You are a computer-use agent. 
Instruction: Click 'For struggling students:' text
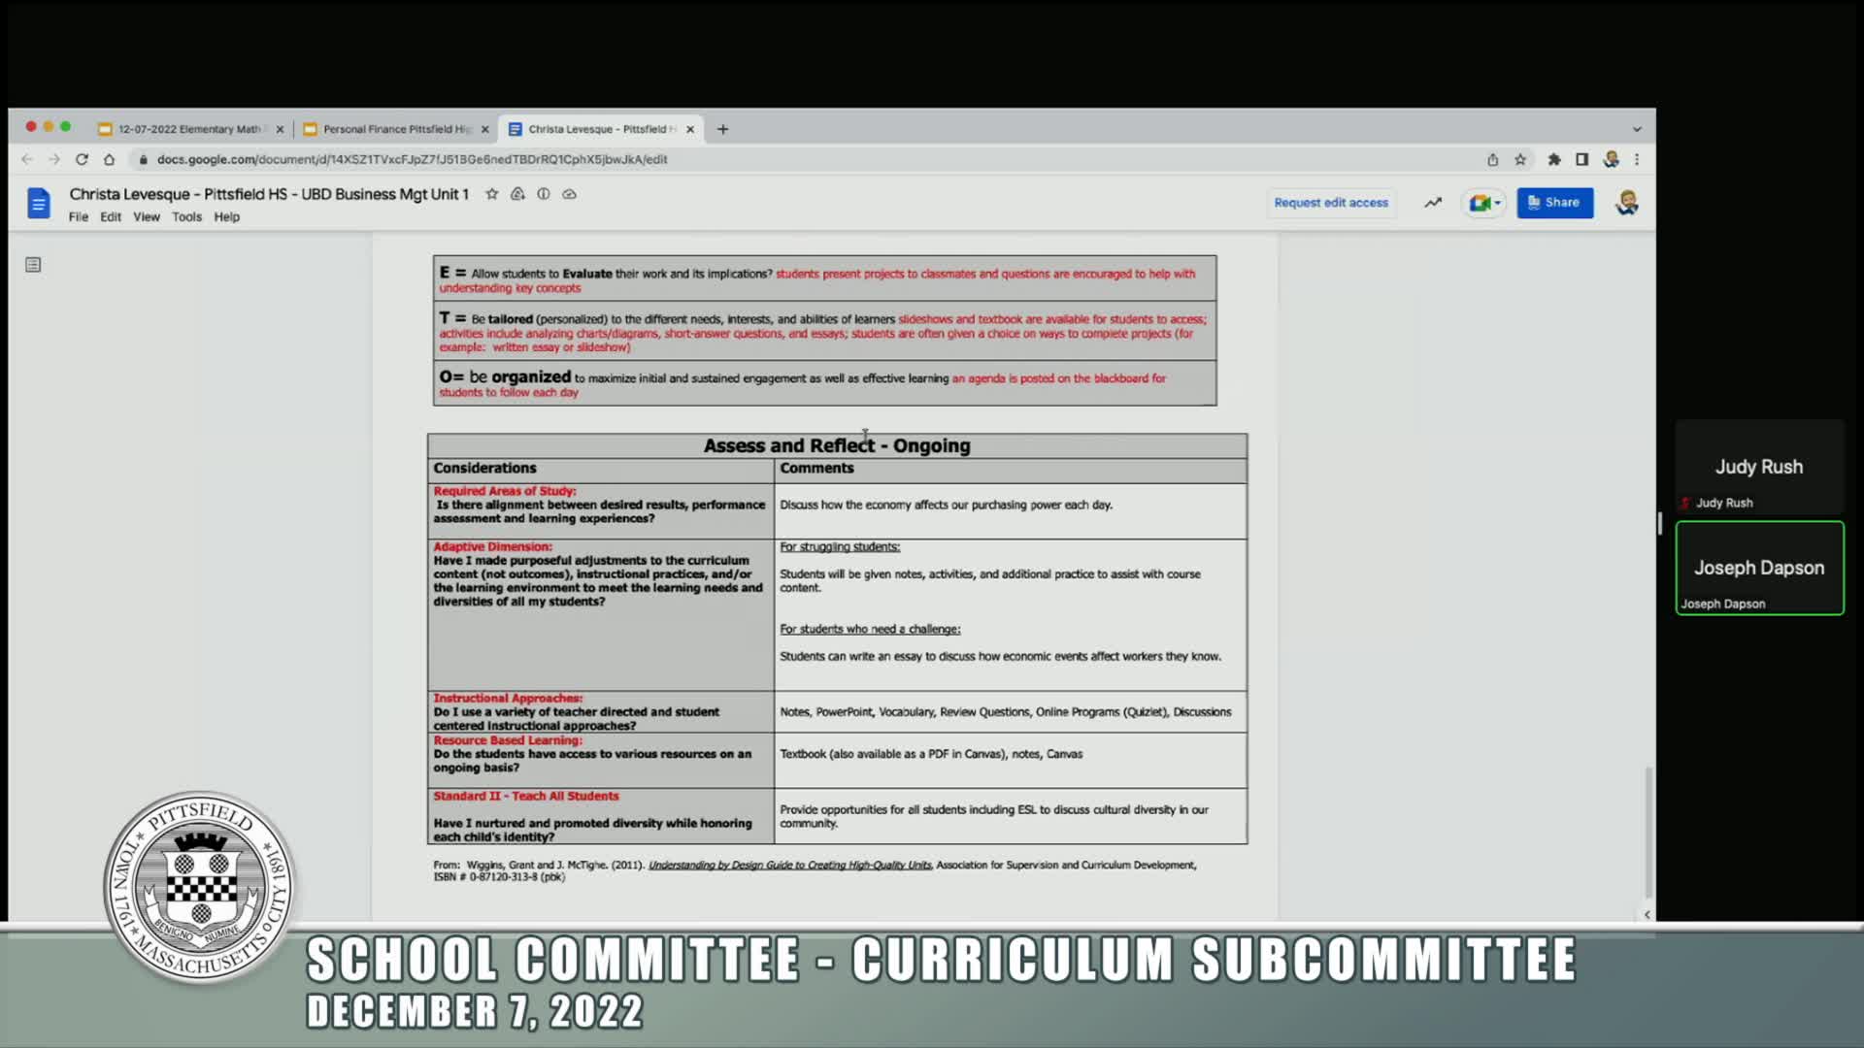(x=840, y=547)
